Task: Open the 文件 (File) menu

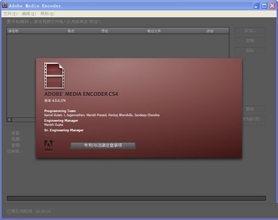Action: 11,13
